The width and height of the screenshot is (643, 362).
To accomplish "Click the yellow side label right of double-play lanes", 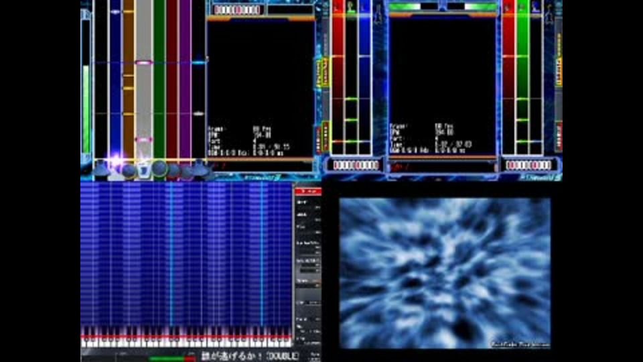I will (x=558, y=72).
